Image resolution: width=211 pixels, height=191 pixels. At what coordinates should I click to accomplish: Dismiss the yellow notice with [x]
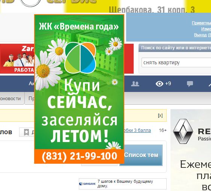click(x=160, y=115)
